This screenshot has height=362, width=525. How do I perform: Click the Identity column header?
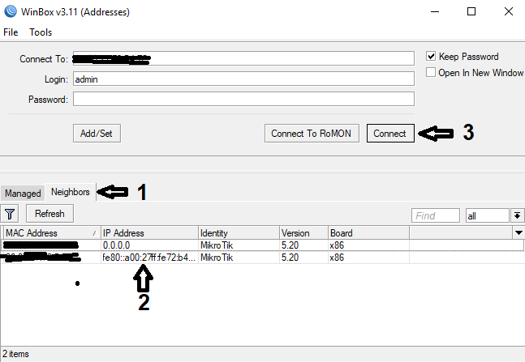[239, 232]
